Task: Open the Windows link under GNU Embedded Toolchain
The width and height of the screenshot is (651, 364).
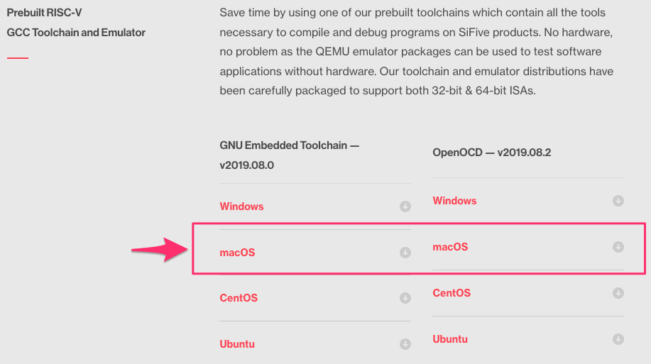Action: pos(241,206)
